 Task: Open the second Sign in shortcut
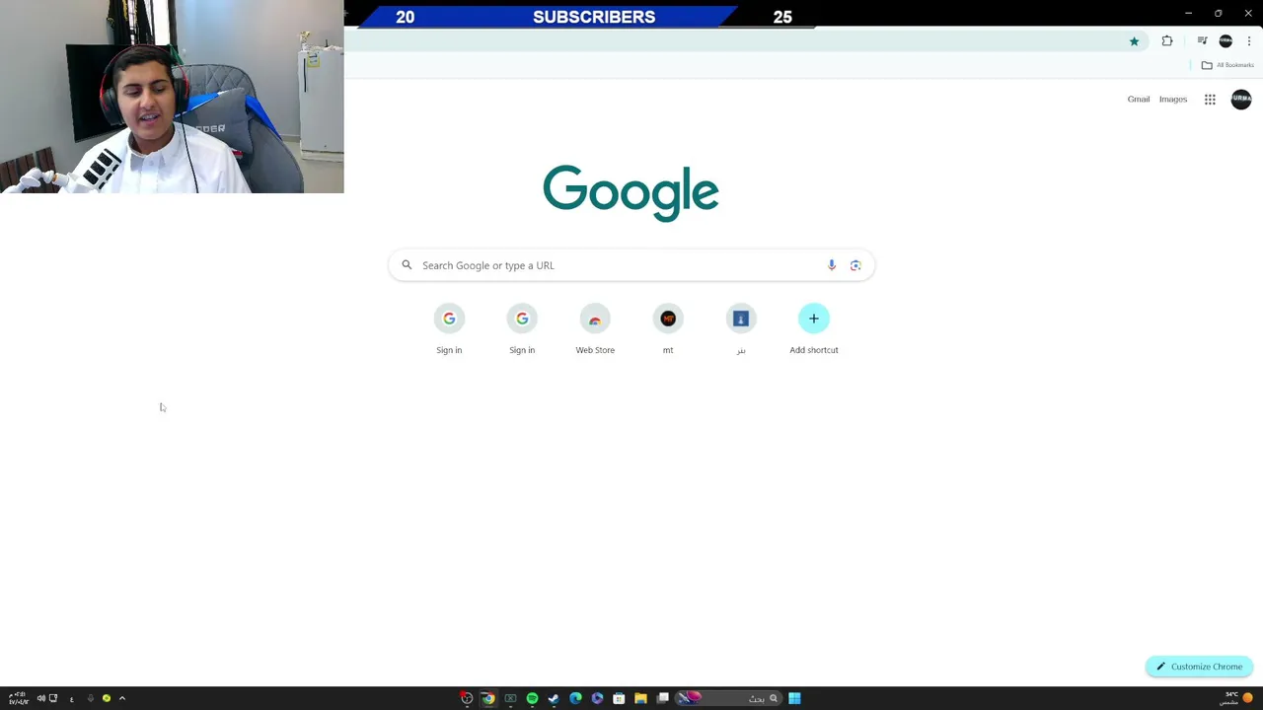click(x=522, y=329)
